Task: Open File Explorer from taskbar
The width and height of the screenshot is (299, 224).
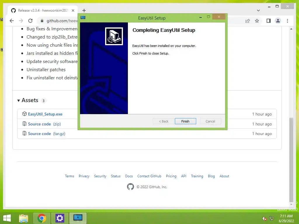Action: [x=24, y=218]
